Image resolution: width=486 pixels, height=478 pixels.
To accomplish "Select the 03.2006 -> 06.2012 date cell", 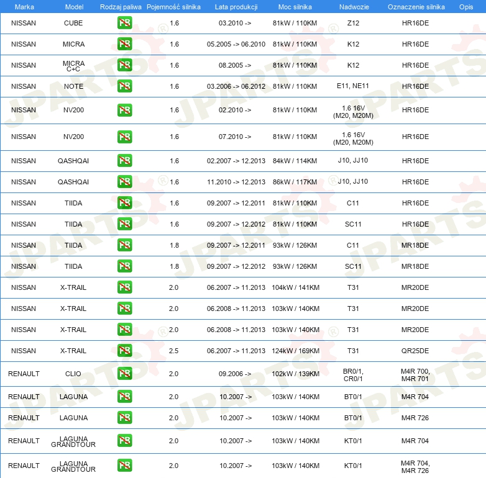I will 236,86.
